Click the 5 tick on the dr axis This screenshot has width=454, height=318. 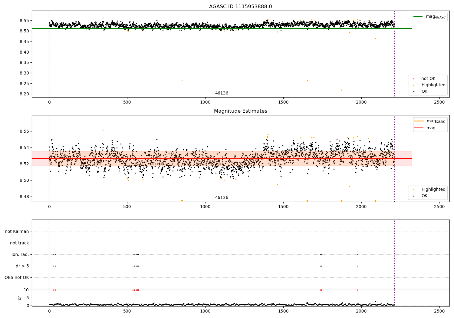click(28, 298)
